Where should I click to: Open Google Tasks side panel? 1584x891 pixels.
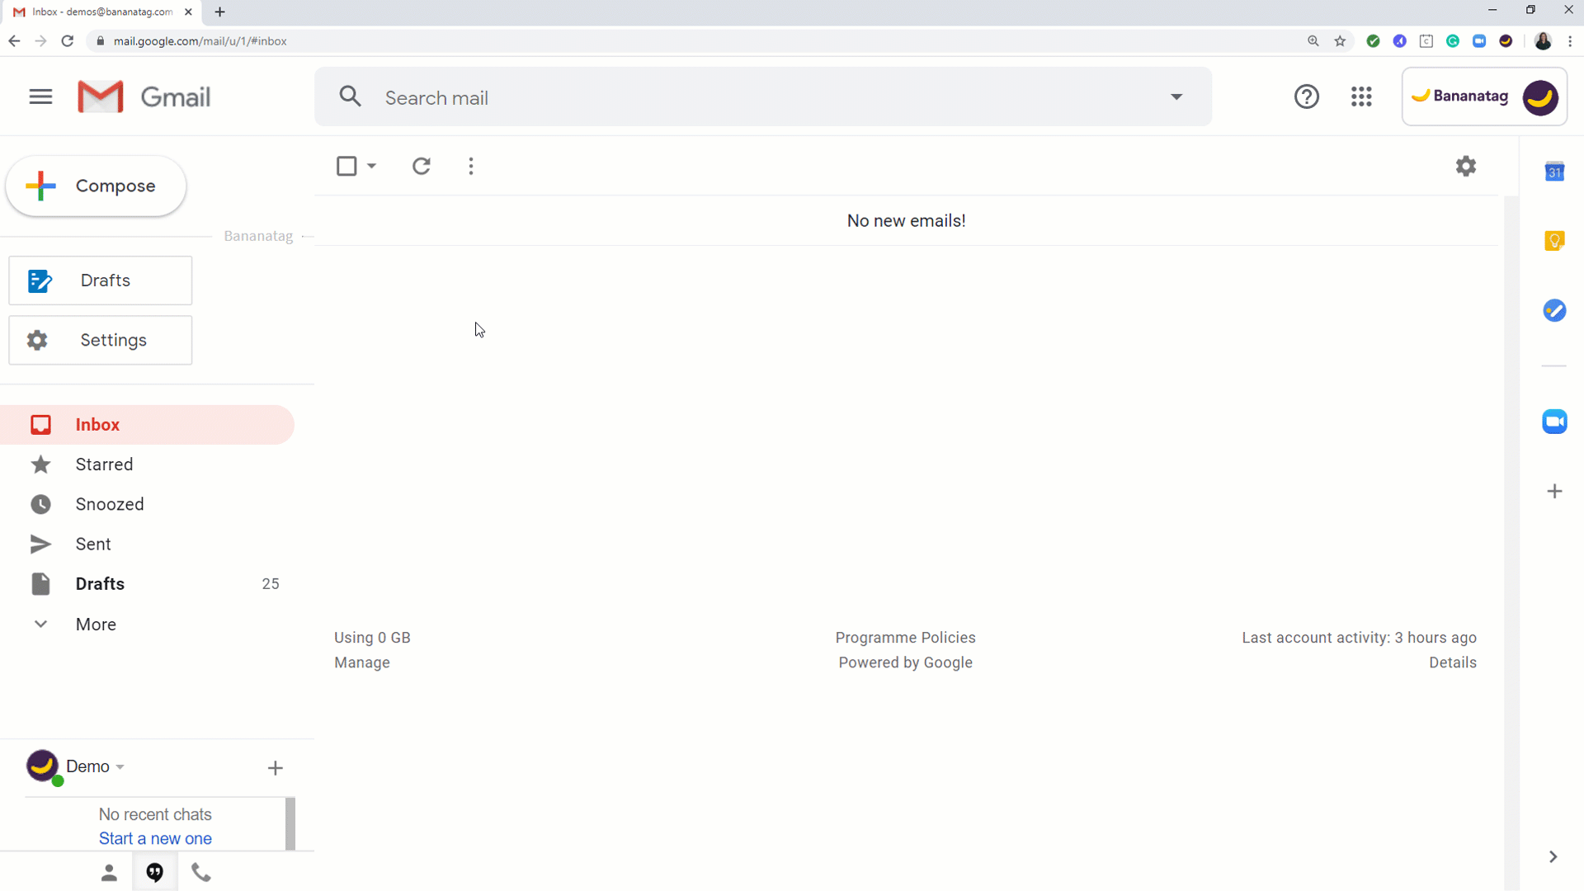[x=1554, y=310]
